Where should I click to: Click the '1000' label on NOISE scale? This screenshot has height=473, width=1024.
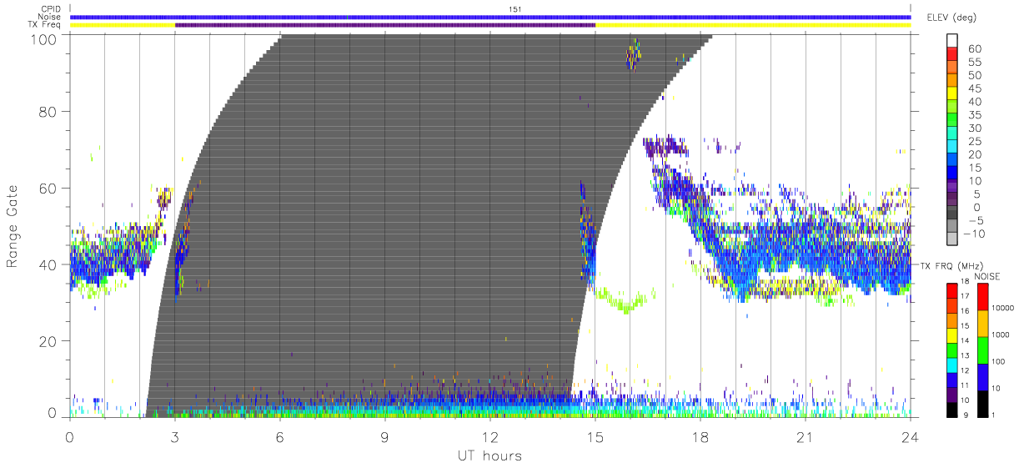(x=1002, y=334)
